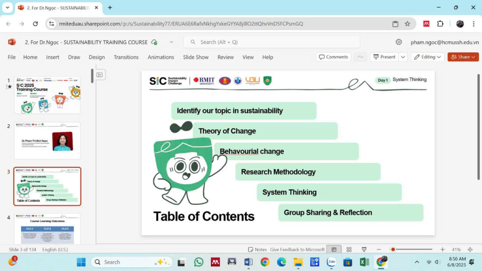The image size is (482, 271).
Task: View site information icon in address bar
Action: pyautogui.click(x=52, y=24)
